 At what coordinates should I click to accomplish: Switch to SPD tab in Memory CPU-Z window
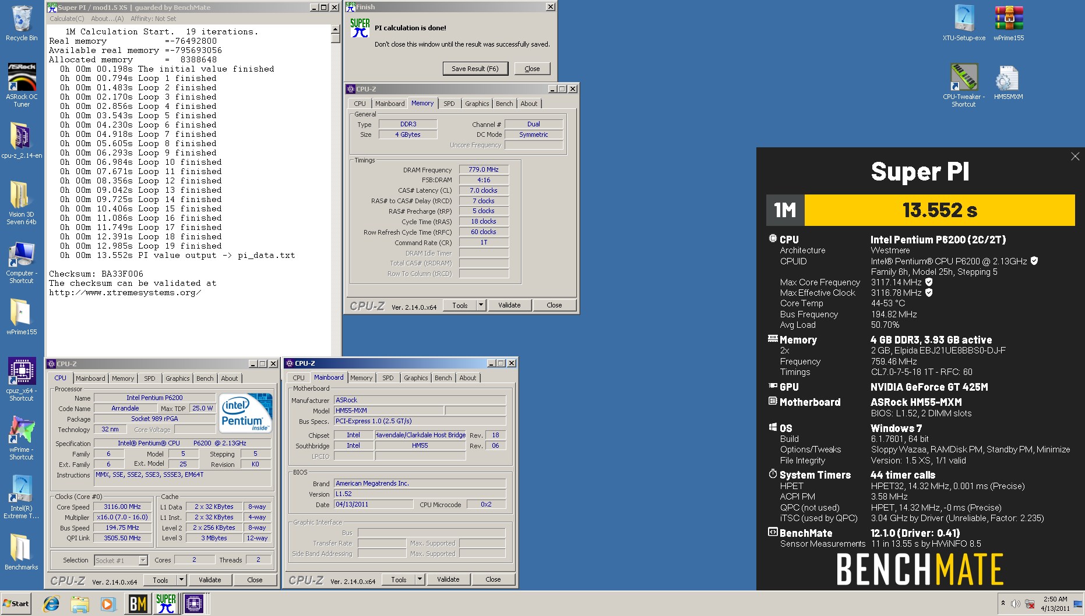point(449,104)
